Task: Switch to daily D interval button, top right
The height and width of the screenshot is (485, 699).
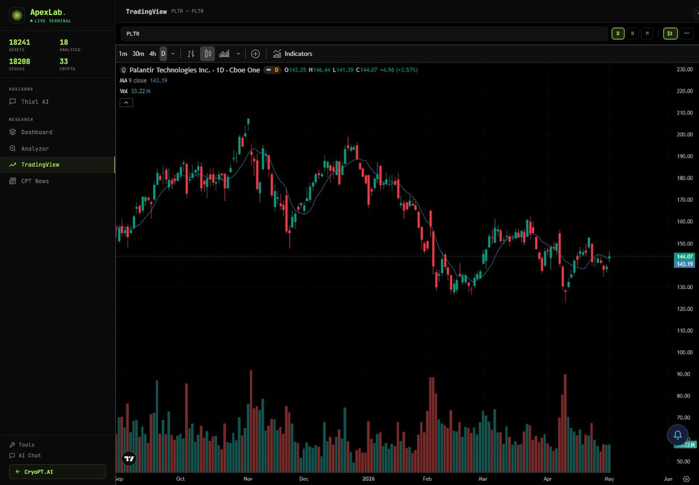Action: coord(617,34)
